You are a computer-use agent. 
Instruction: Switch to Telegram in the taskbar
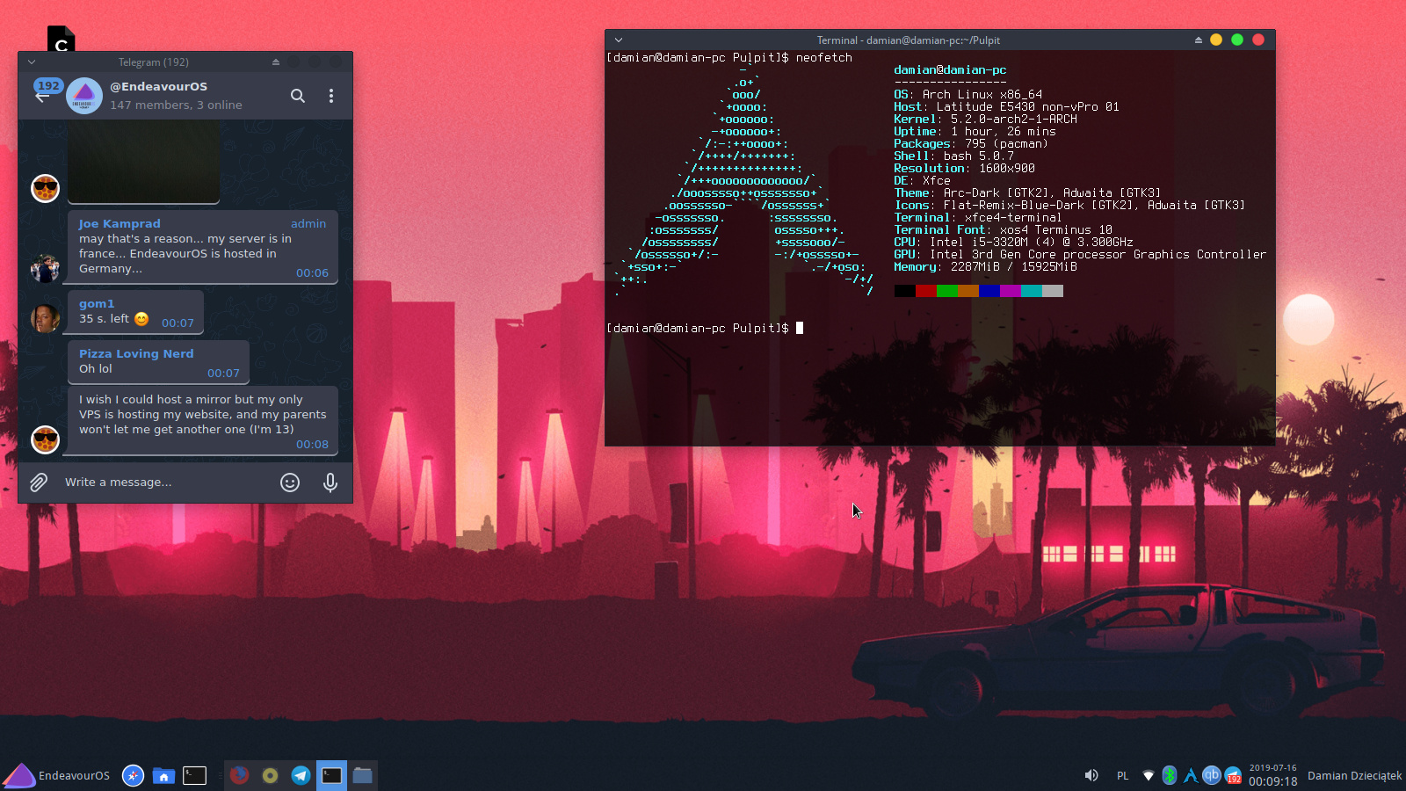tap(301, 775)
